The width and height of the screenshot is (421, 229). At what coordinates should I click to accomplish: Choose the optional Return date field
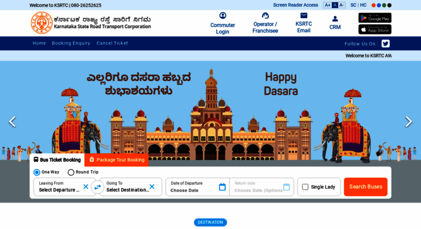[x=262, y=187]
